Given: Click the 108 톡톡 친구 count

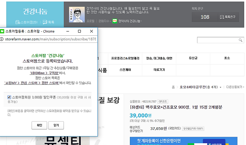Looking at the screenshot, I should [205, 17].
